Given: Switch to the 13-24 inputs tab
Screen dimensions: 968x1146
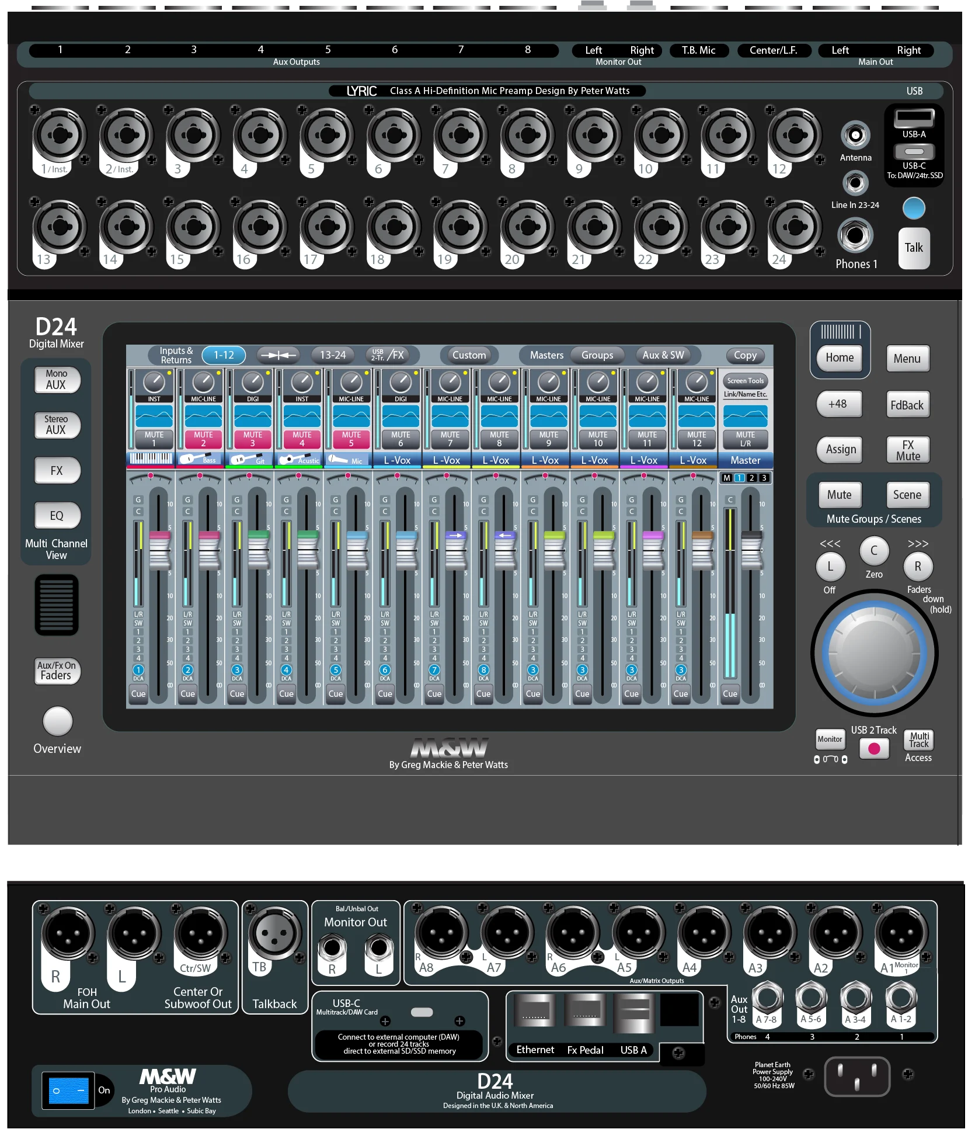Looking at the screenshot, I should (333, 355).
